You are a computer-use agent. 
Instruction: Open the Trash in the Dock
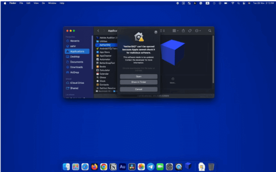pos(211,167)
